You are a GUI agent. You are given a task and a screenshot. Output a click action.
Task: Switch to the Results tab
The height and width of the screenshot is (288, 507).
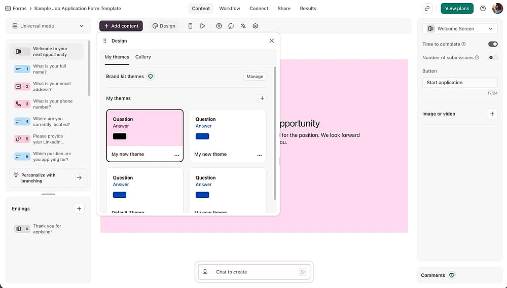[x=308, y=9]
